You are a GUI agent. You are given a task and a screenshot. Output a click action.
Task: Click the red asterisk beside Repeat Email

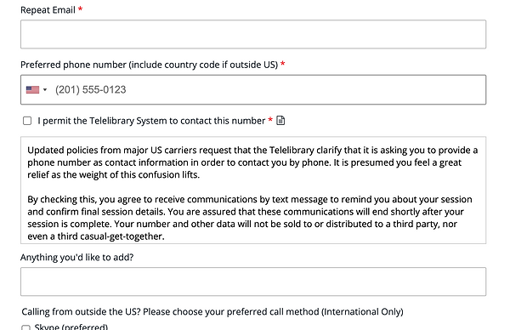click(x=81, y=9)
